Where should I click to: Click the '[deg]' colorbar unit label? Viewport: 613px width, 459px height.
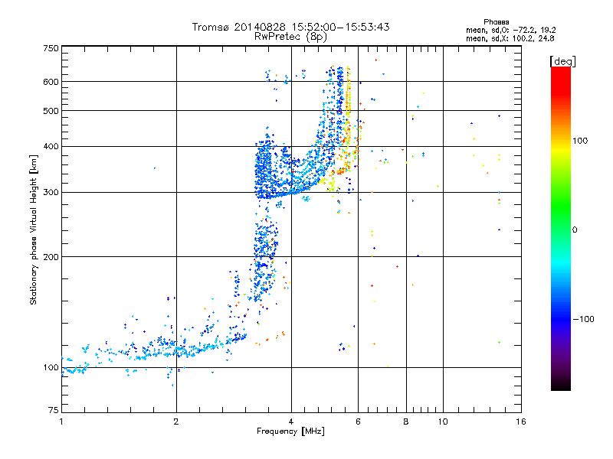pyautogui.click(x=562, y=61)
